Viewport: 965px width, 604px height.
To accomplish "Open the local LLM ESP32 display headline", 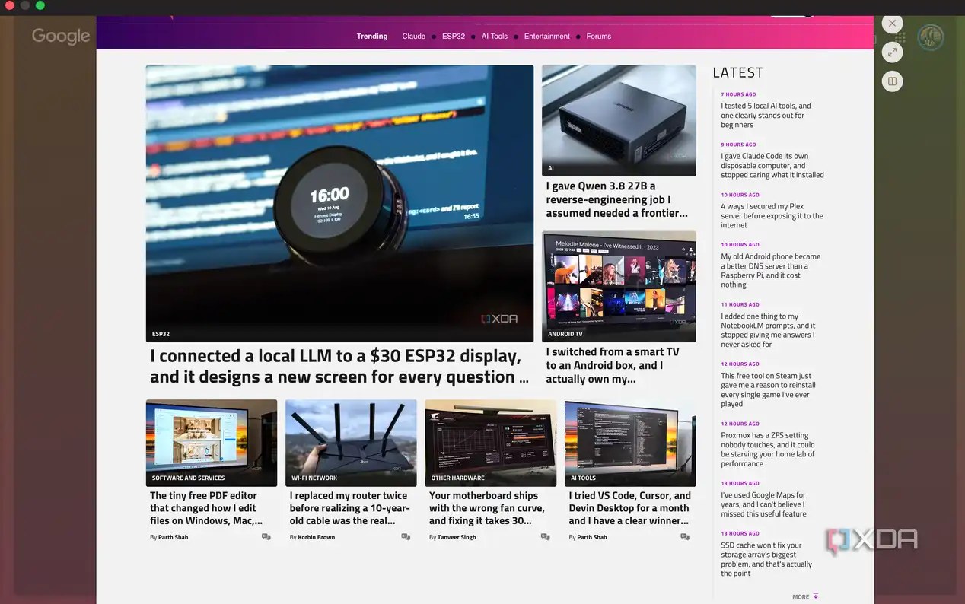I will (x=339, y=367).
